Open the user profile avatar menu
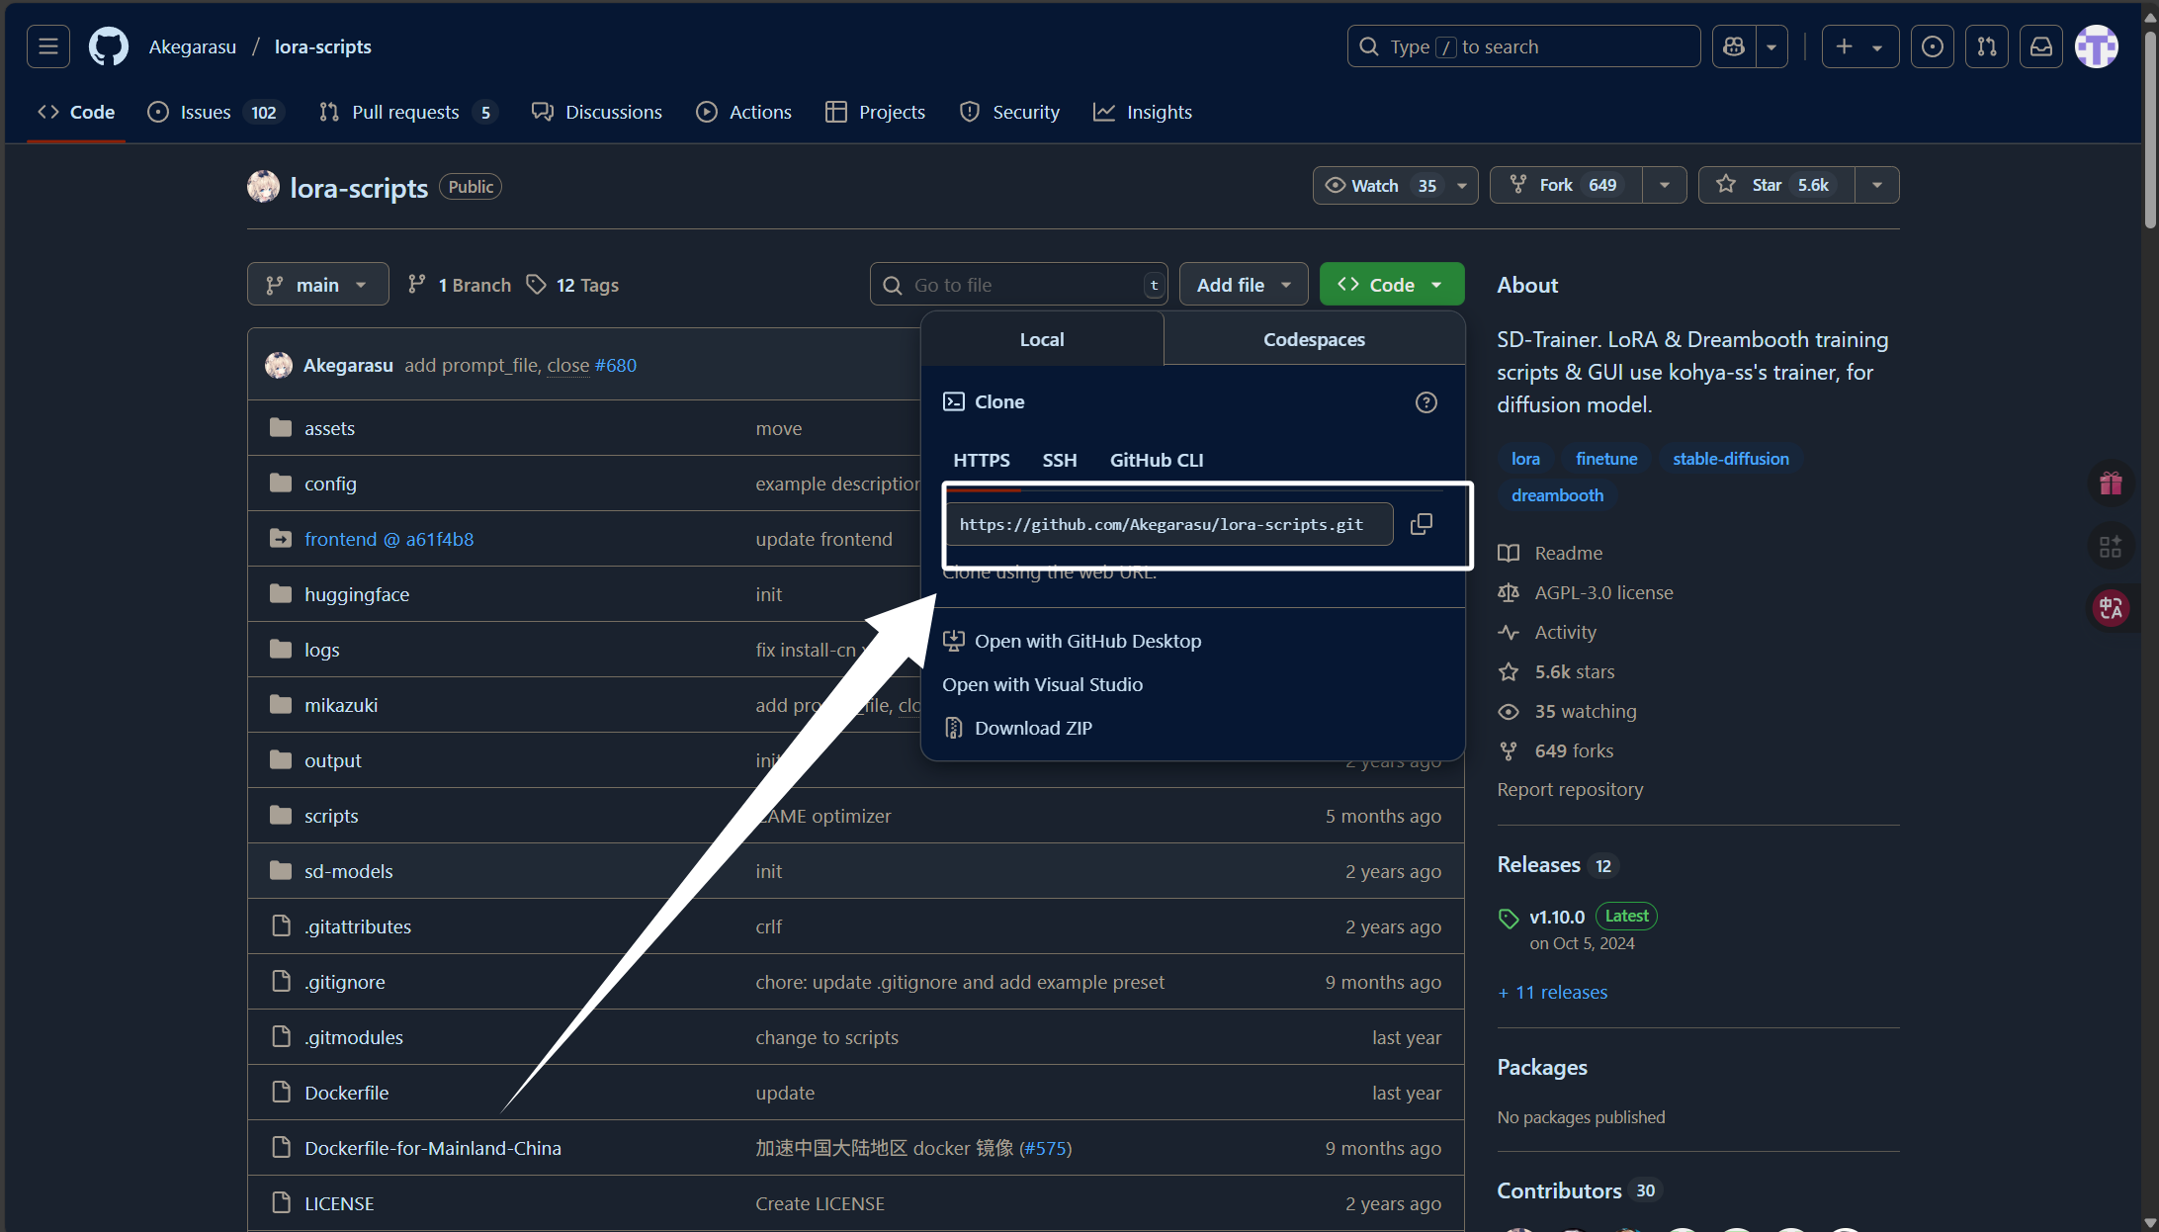This screenshot has height=1232, width=2159. (2097, 46)
